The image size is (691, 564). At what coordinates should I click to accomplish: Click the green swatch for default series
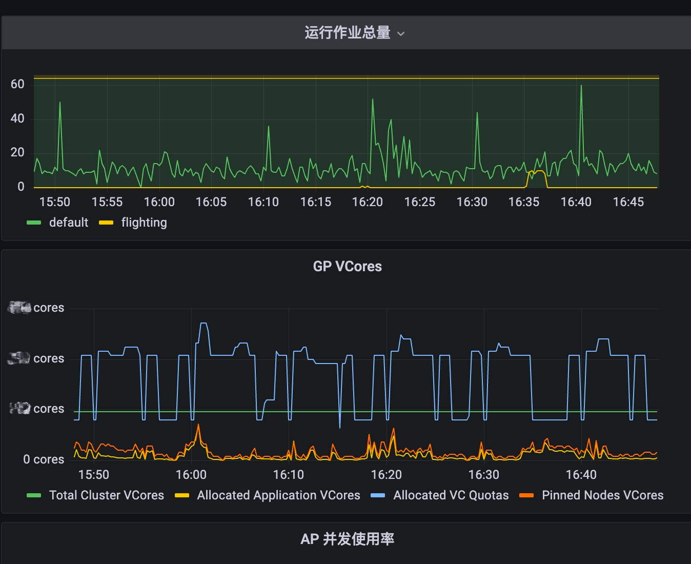click(x=34, y=223)
